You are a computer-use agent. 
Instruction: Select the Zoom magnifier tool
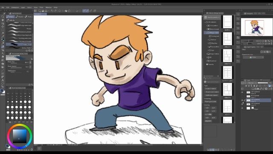[3, 17]
